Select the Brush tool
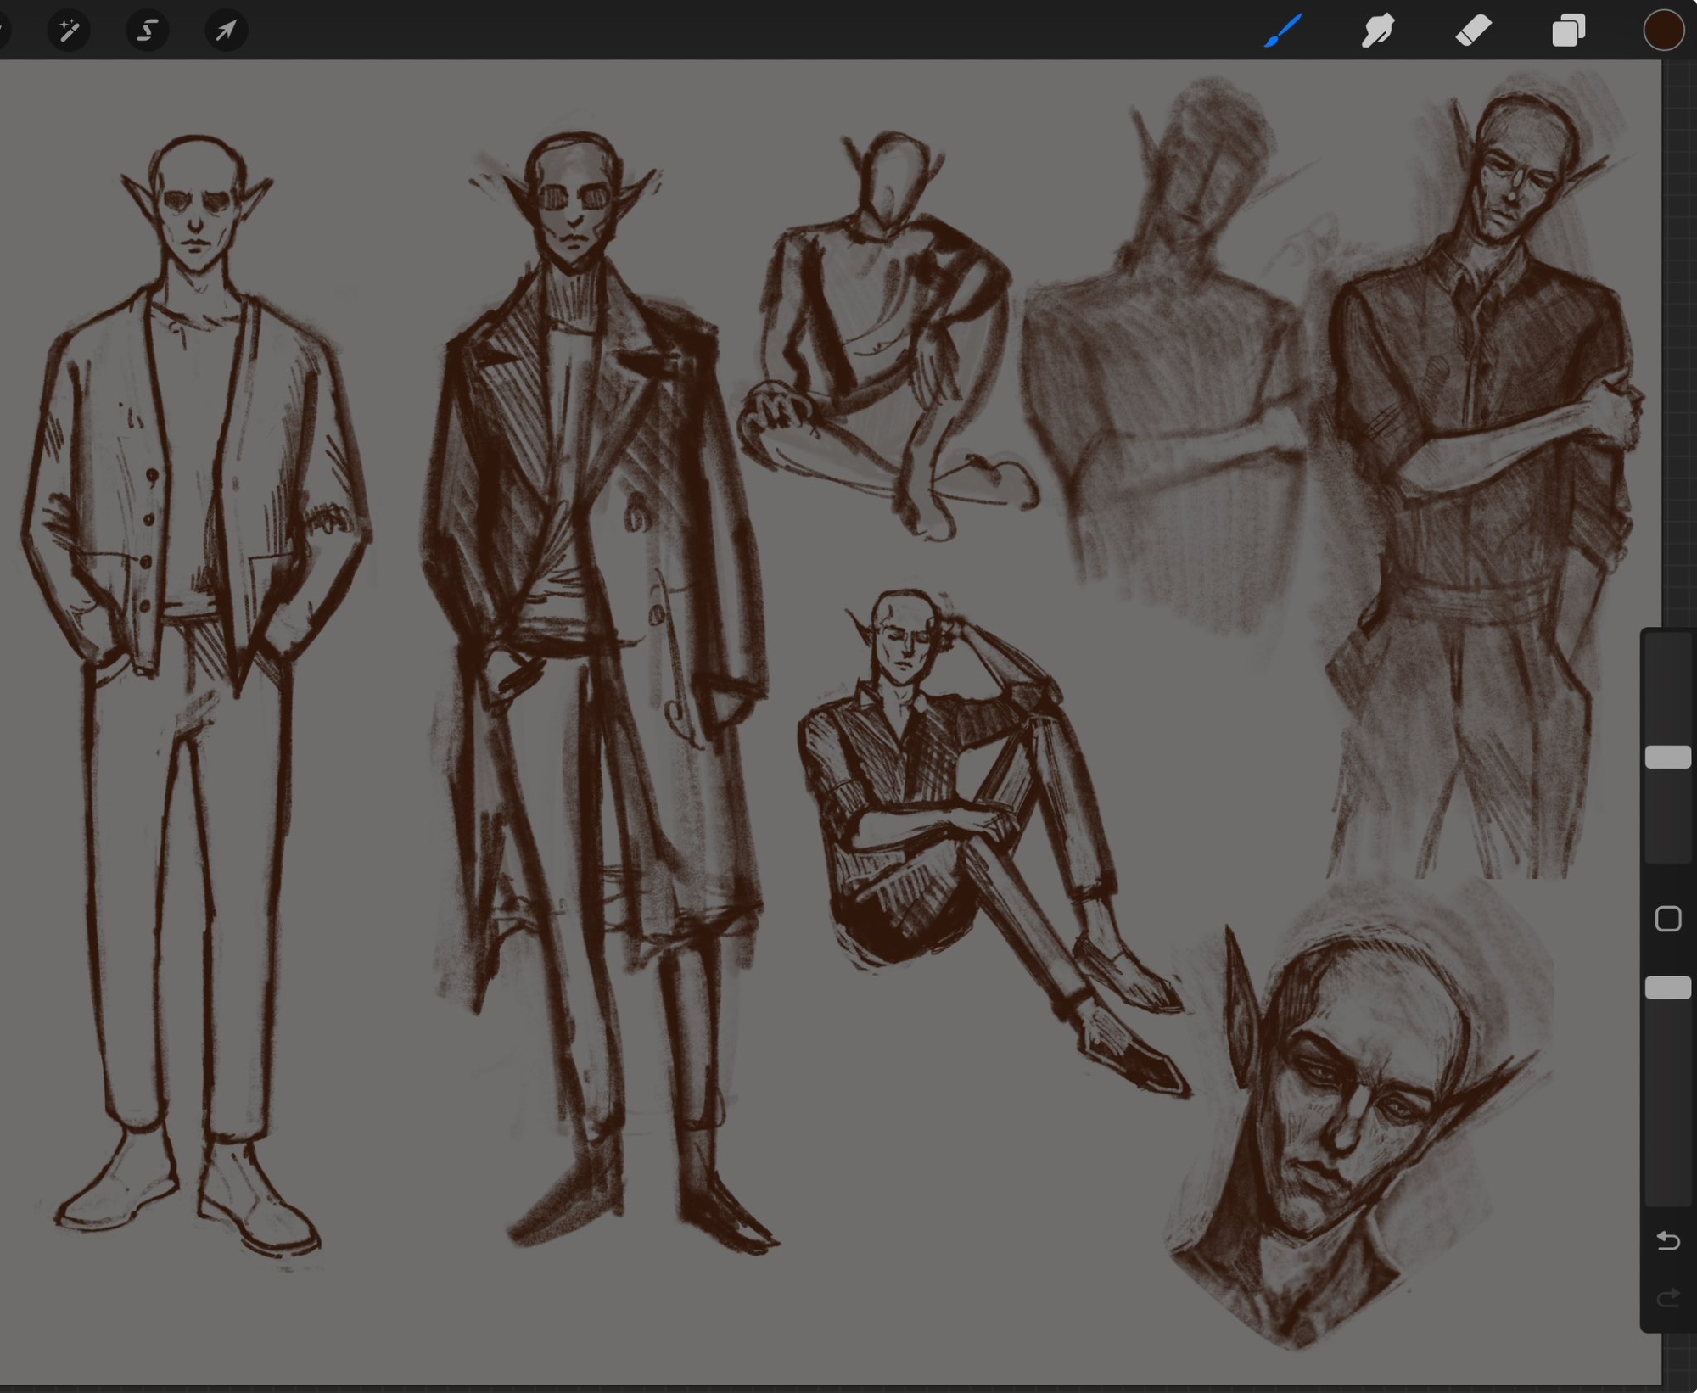 [1283, 31]
